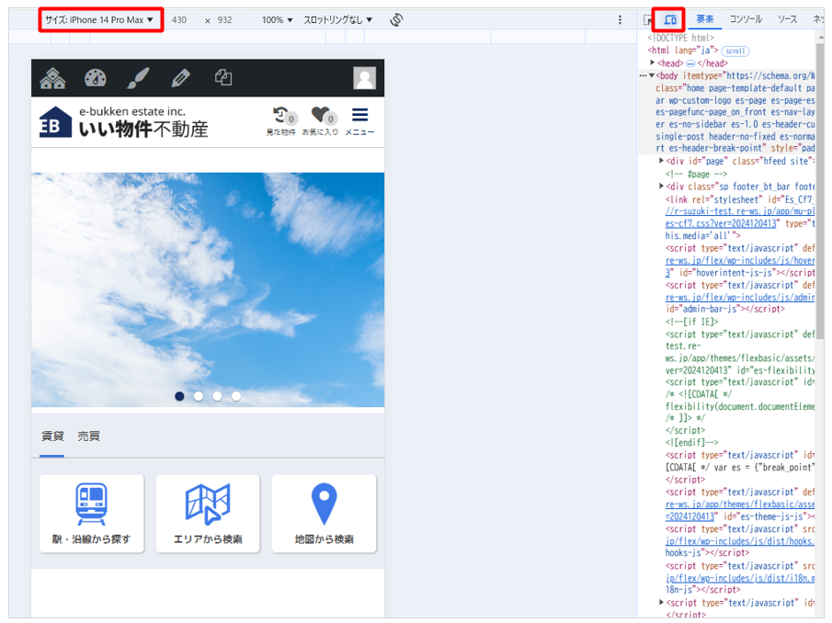
Task: Click the rotate screen orientation icon
Action: pyautogui.click(x=396, y=19)
